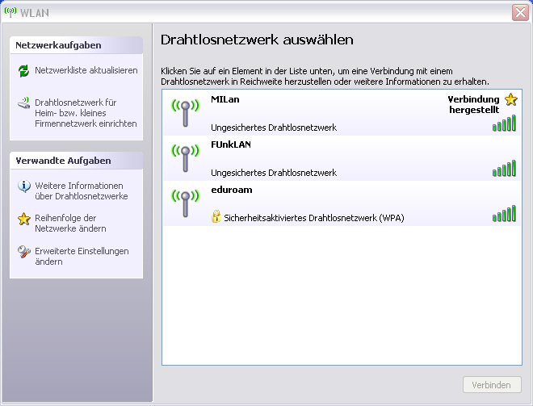Click the wrench icon for advanced settings

coord(23,253)
